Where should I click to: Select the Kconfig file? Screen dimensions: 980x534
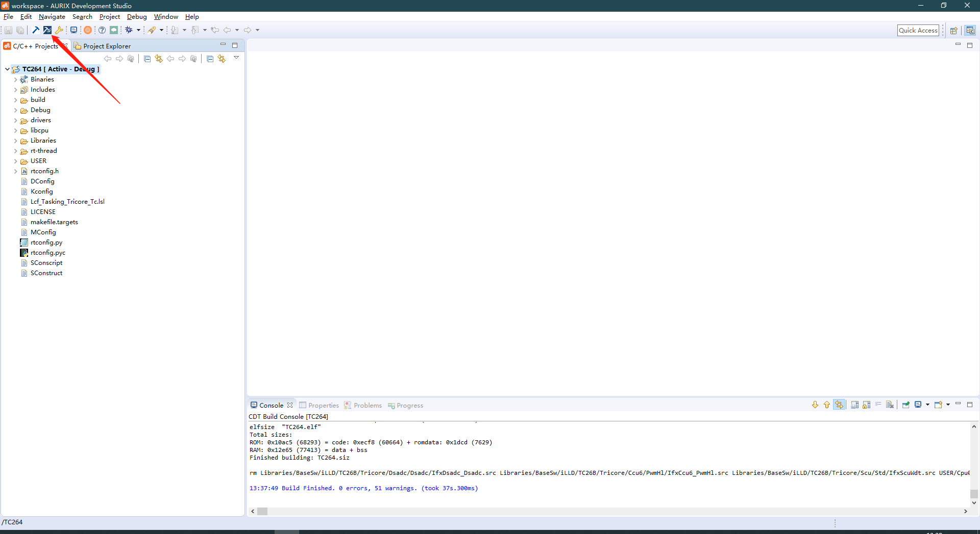pyautogui.click(x=42, y=192)
